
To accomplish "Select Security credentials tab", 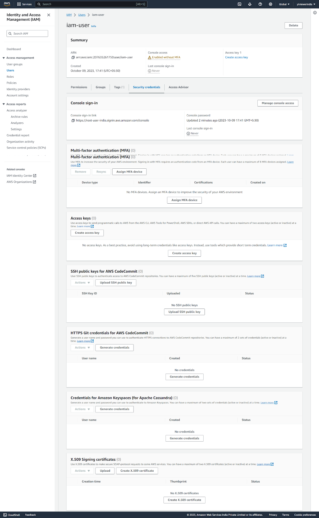I will click(147, 87).
